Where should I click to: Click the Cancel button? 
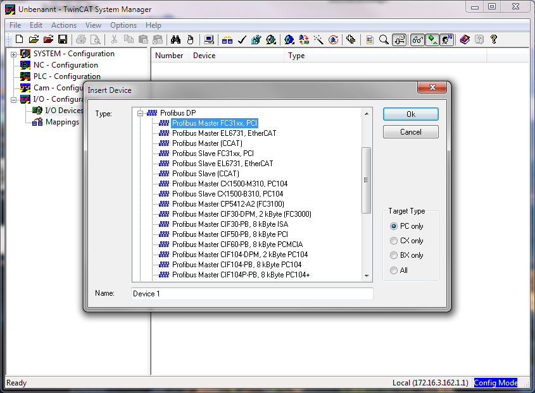coord(411,132)
